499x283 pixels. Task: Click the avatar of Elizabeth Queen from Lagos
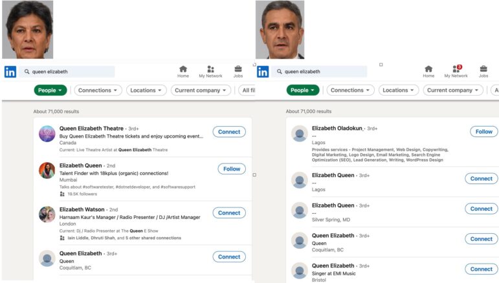300,180
